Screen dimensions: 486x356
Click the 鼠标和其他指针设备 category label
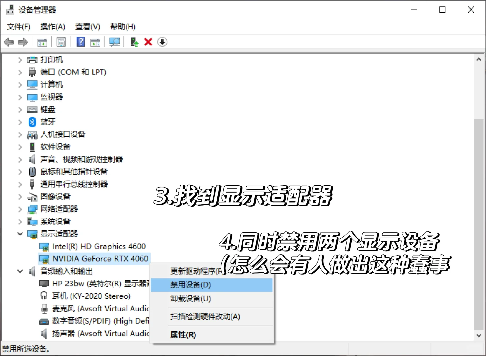tap(74, 171)
